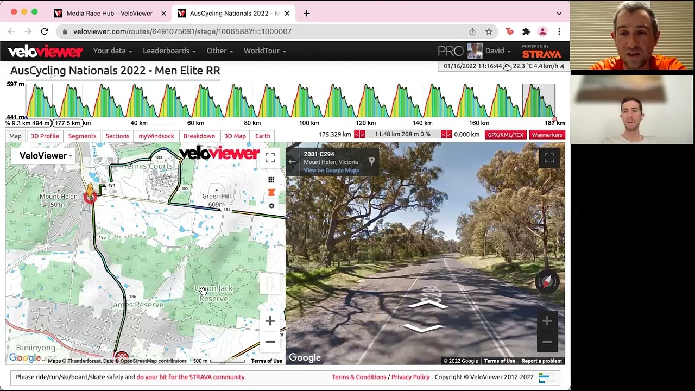This screenshot has width=695, height=391.
Task: Switch to Media Race Hub browser tab
Action: 109,13
